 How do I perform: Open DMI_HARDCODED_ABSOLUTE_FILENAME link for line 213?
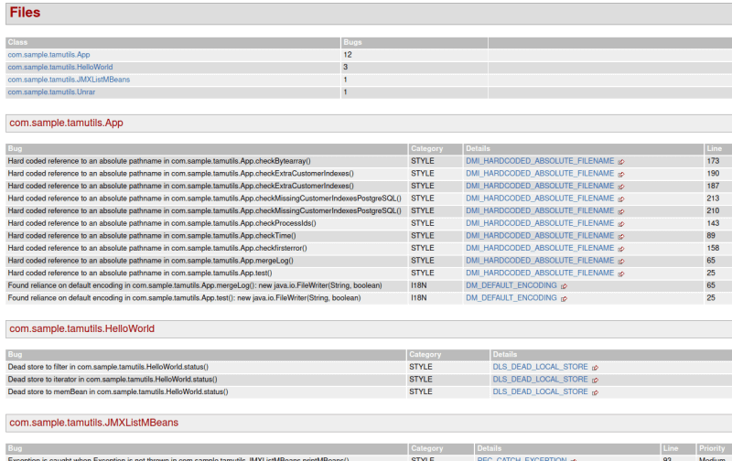click(x=540, y=198)
